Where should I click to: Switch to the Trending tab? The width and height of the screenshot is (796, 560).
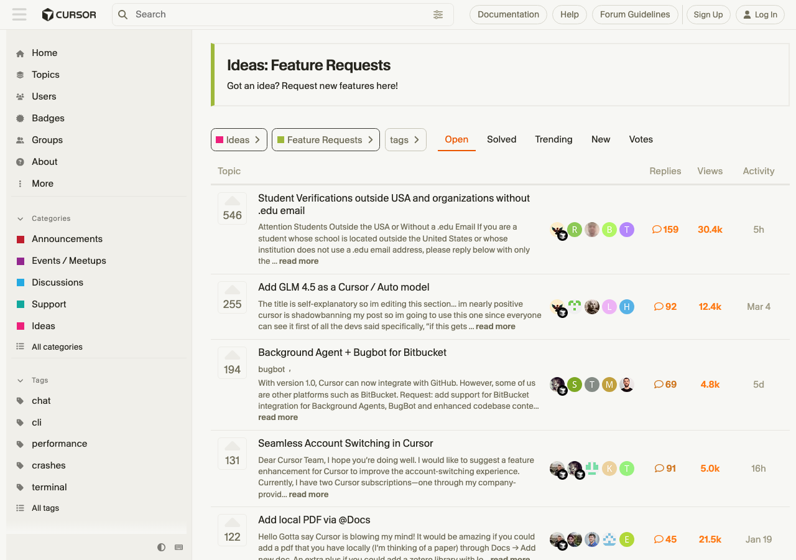tap(553, 139)
